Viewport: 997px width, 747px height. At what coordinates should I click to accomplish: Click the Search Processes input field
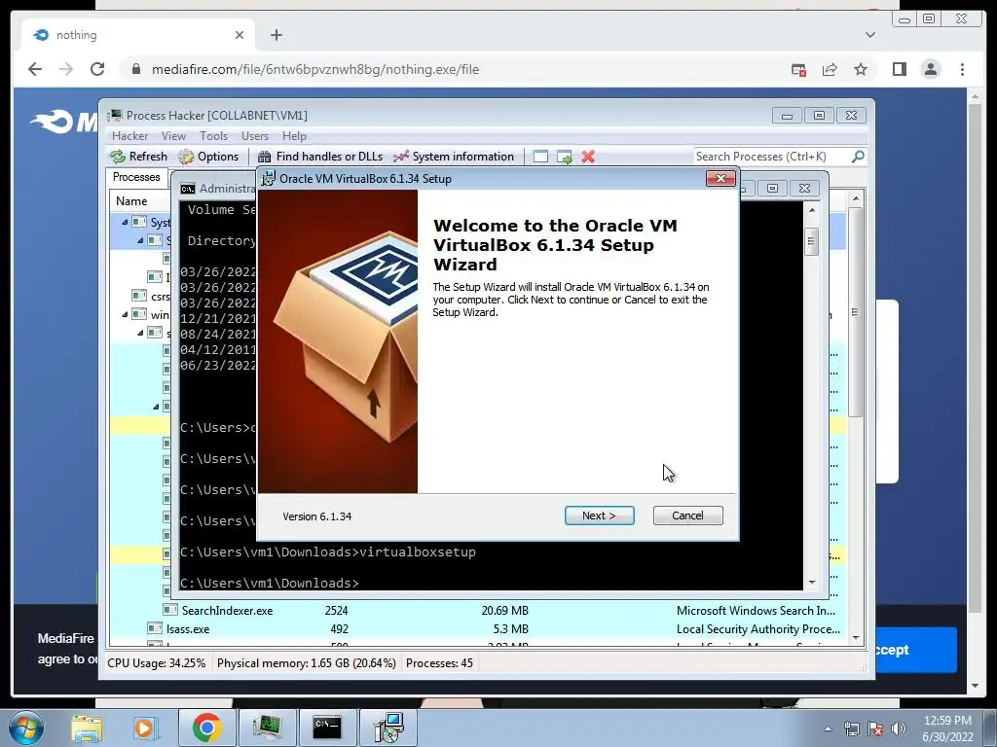(771, 157)
